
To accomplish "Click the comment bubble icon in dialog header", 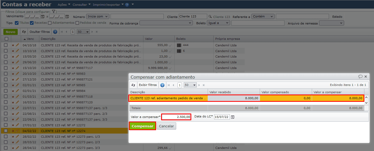I will point(360,77).
